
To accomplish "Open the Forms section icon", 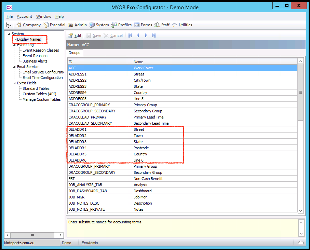I will [137, 25].
